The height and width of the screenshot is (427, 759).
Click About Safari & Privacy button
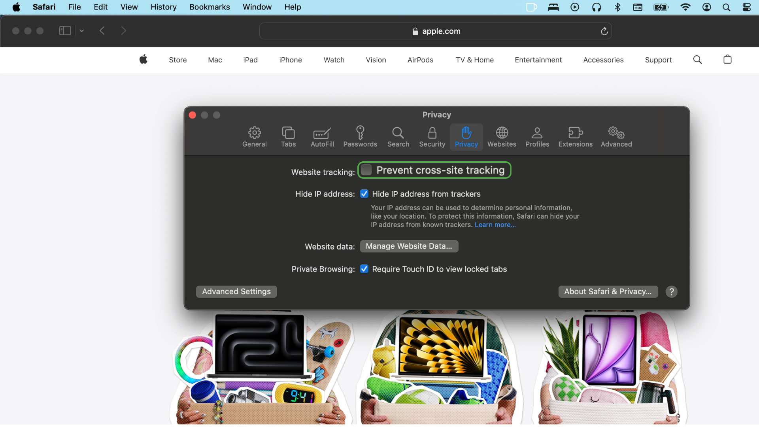pyautogui.click(x=608, y=292)
